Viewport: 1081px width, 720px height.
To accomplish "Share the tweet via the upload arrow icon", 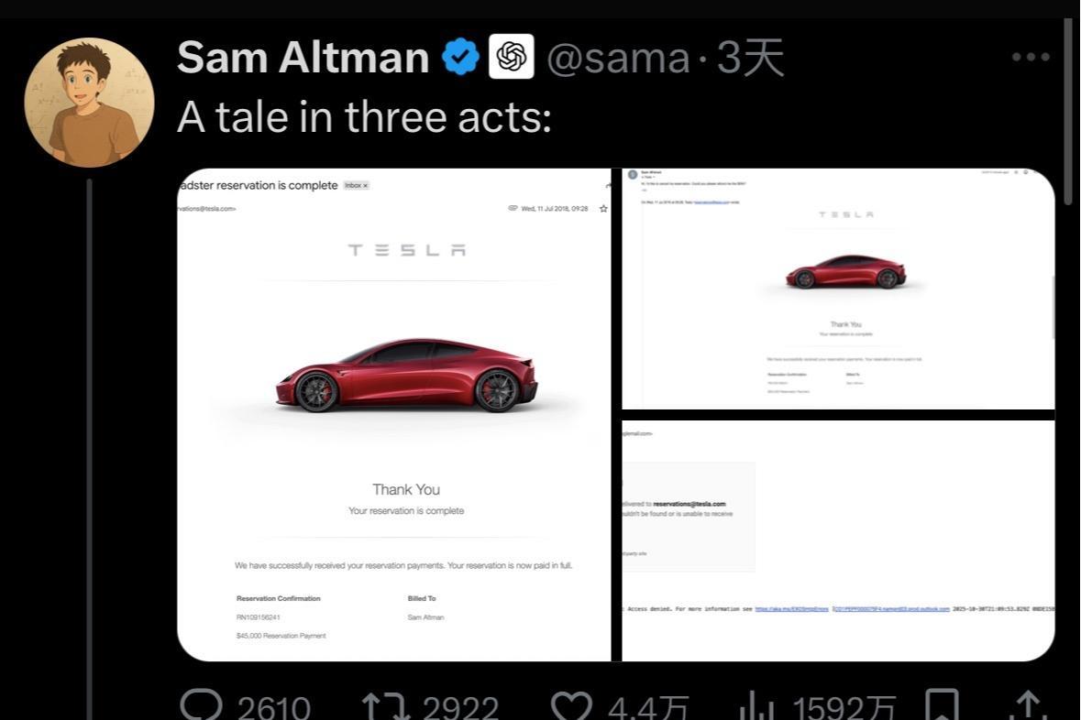I will click(x=1029, y=706).
